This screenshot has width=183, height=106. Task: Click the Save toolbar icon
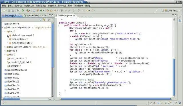click(x=9, y=11)
